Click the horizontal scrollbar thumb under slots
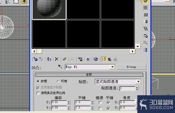The image size is (175, 113). coord(39,51)
